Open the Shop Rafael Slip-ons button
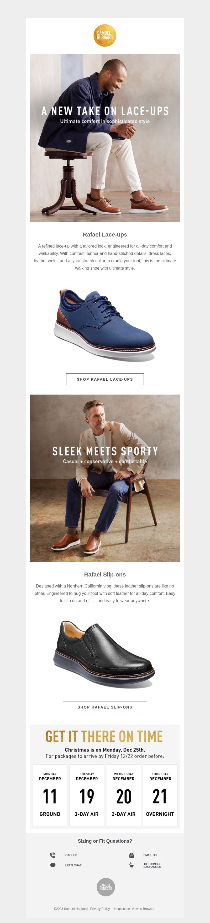210x923 pixels. pos(105,707)
